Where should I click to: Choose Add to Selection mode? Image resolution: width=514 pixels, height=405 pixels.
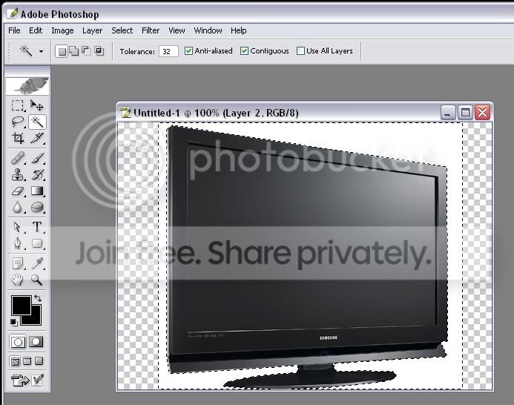(x=74, y=51)
